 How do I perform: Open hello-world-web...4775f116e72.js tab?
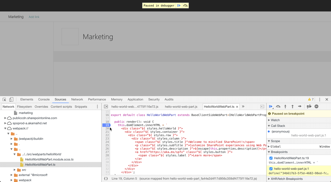click(135, 107)
